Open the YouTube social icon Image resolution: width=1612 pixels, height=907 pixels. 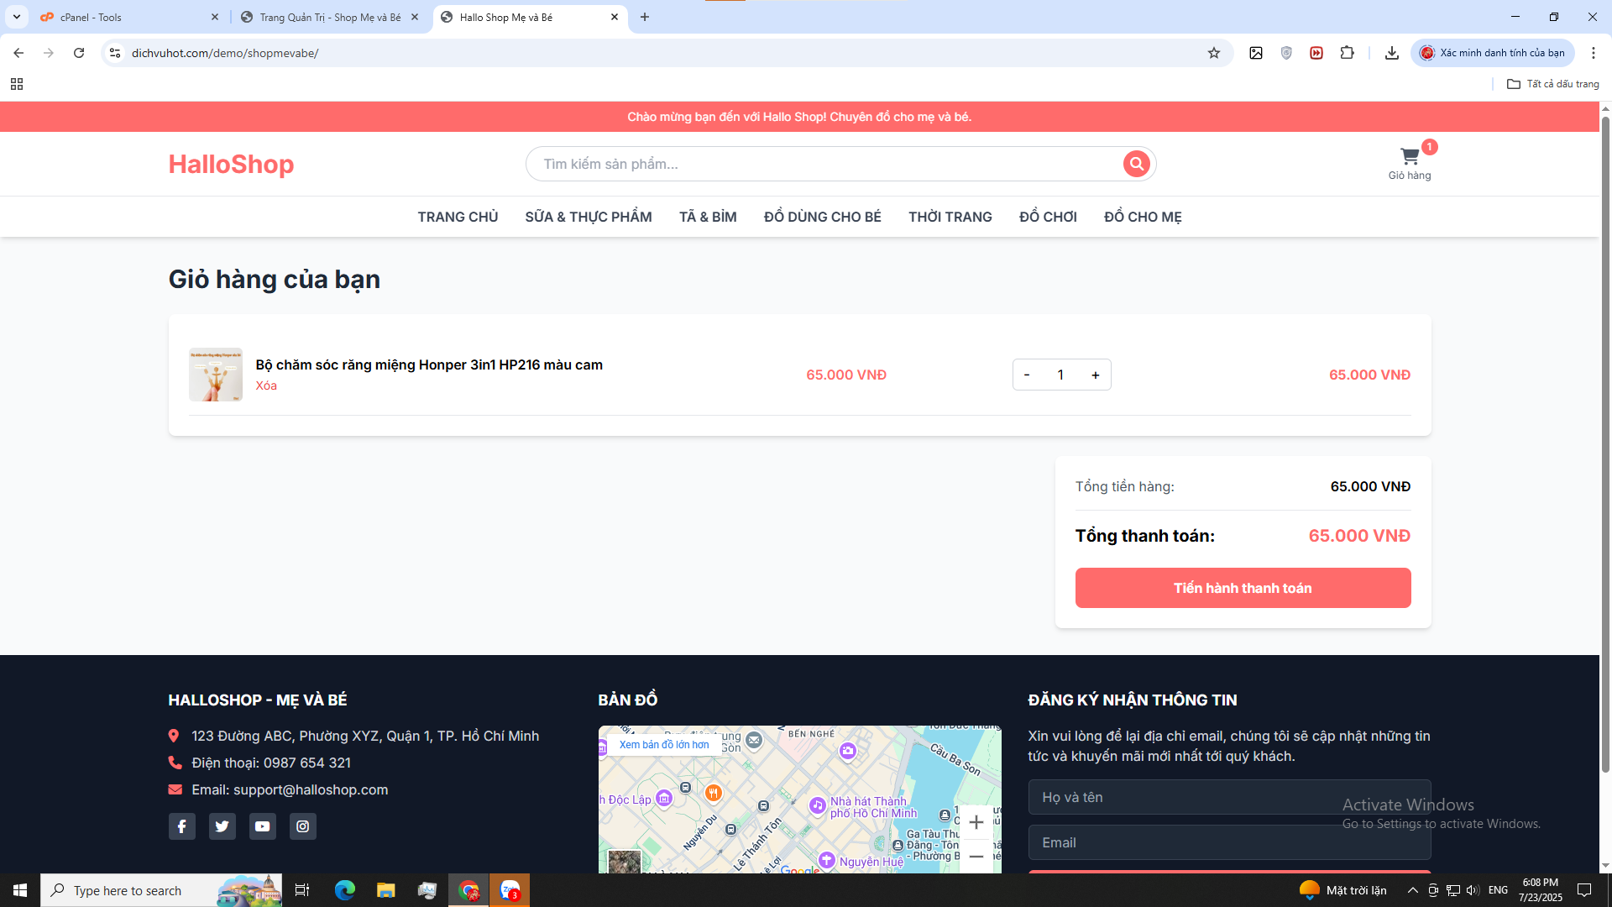(262, 826)
